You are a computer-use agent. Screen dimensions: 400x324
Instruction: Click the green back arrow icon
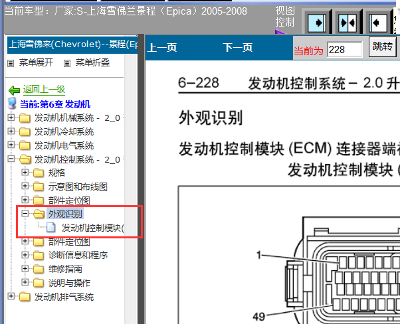14,90
